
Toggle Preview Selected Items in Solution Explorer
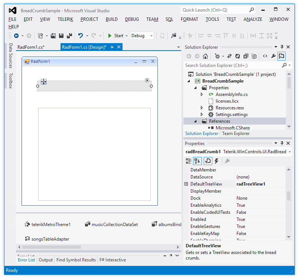pos(282,56)
